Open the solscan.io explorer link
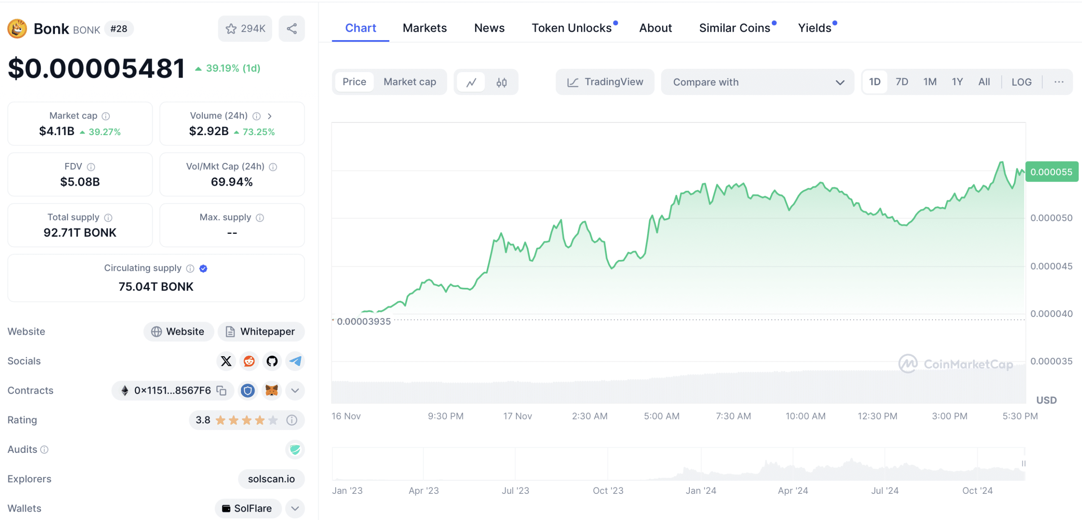 pos(271,479)
